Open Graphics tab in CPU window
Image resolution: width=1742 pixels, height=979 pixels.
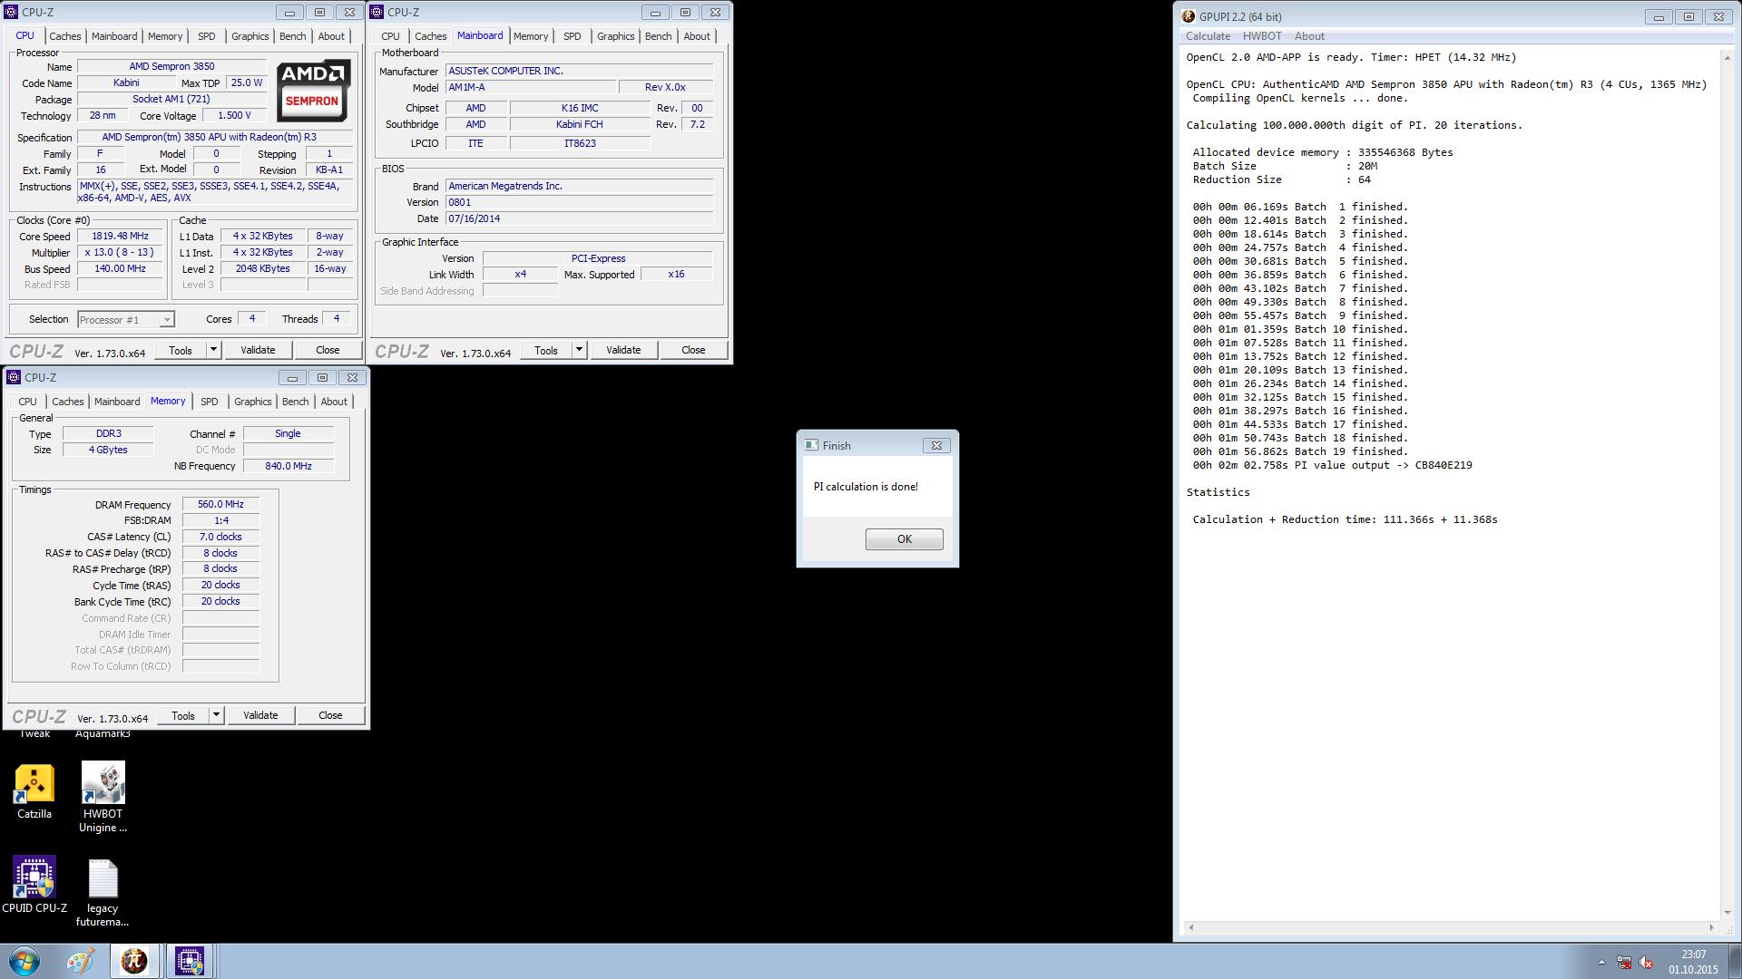(250, 36)
